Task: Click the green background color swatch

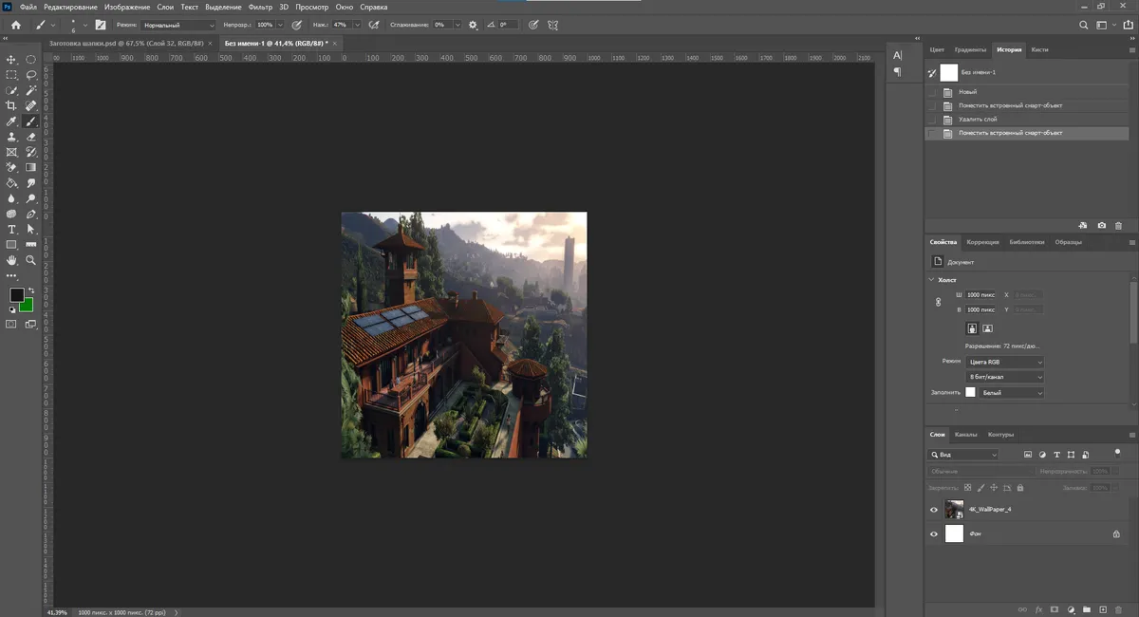Action: pyautogui.click(x=27, y=305)
